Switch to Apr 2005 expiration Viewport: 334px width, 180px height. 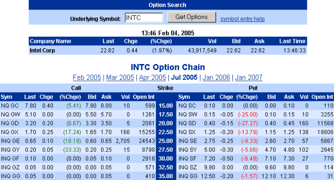pos(153,77)
